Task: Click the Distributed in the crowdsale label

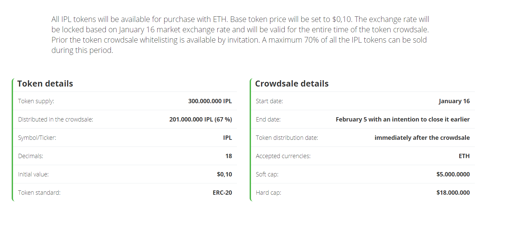Action: pyautogui.click(x=56, y=120)
